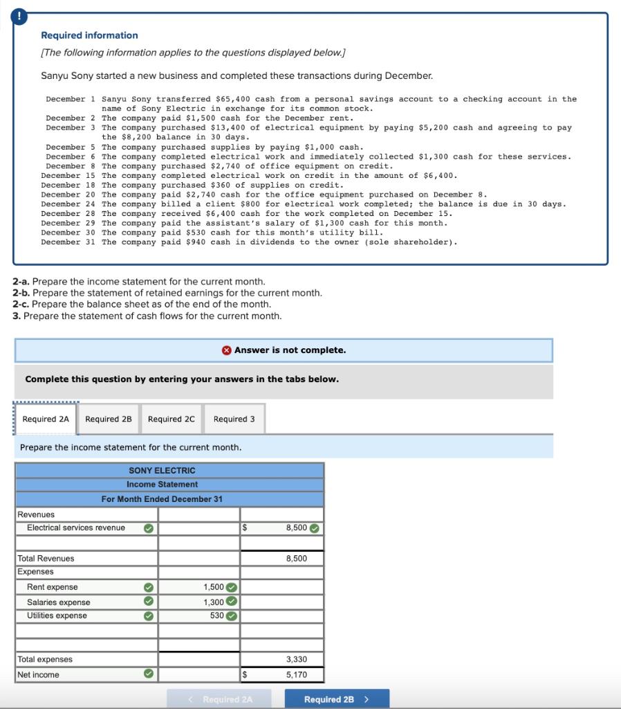Click green check beside 1,500 rent amount
Viewport: 621px width, 709px height.
pos(231,587)
